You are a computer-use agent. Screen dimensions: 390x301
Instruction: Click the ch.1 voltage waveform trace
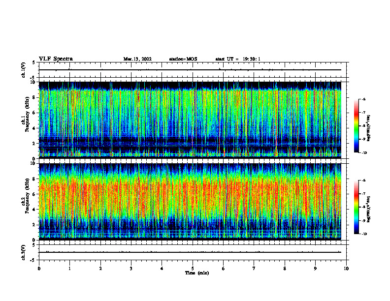(190, 70)
